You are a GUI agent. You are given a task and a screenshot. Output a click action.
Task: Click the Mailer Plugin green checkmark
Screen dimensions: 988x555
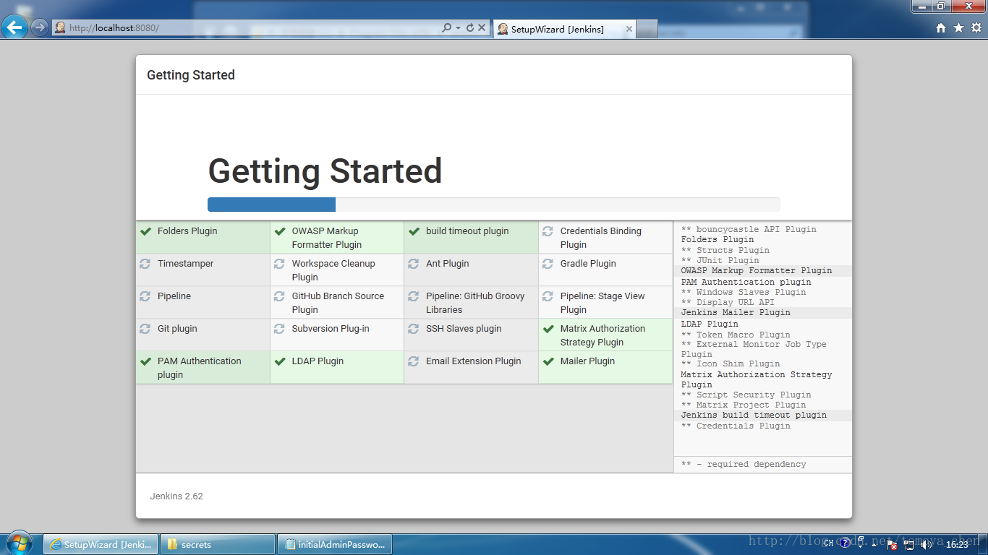pyautogui.click(x=548, y=361)
